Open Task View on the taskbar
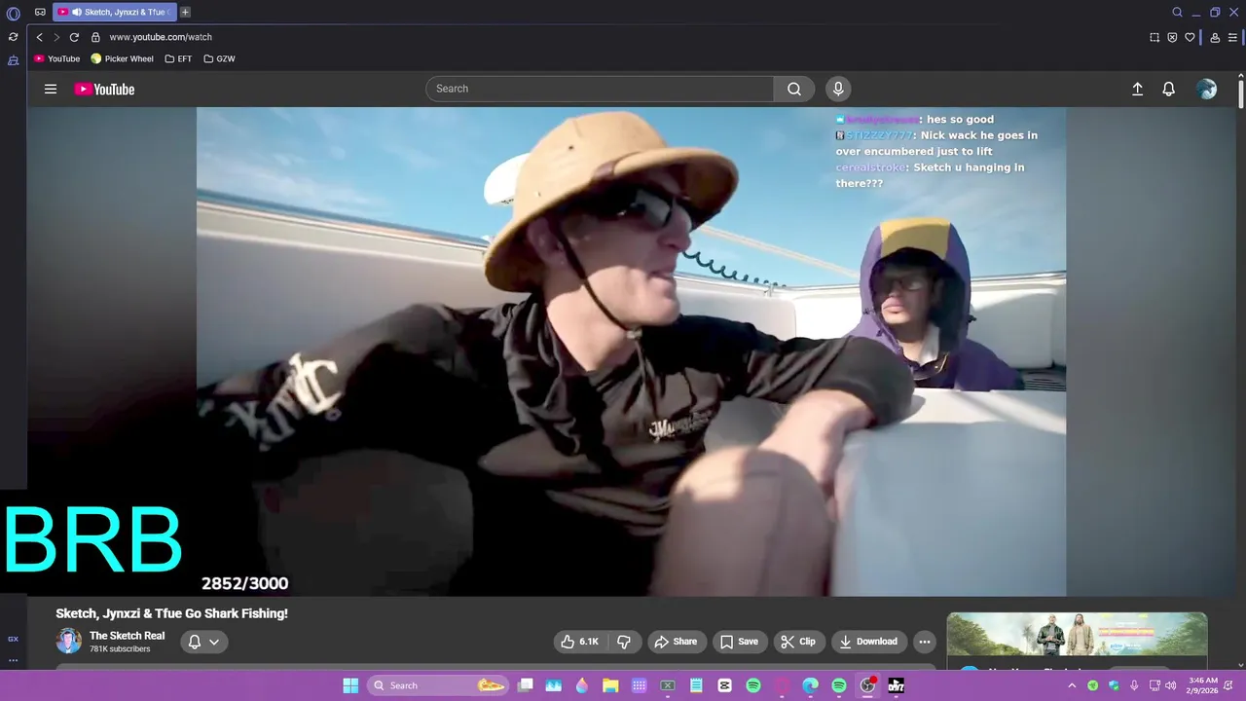Screen dimensions: 1246x701 (x=526, y=685)
